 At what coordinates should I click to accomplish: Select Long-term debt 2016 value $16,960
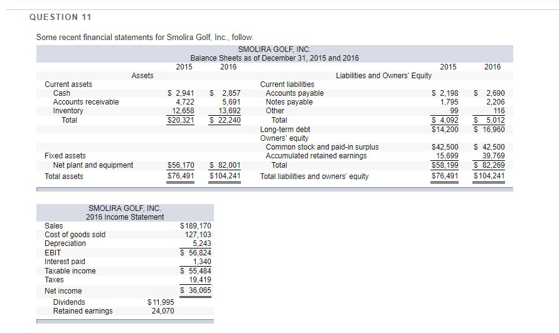489,130
